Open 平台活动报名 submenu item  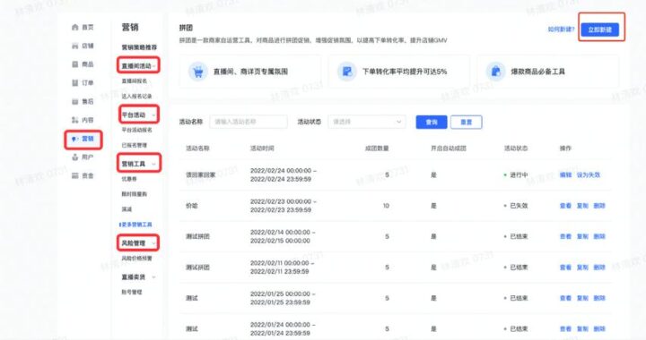136,130
